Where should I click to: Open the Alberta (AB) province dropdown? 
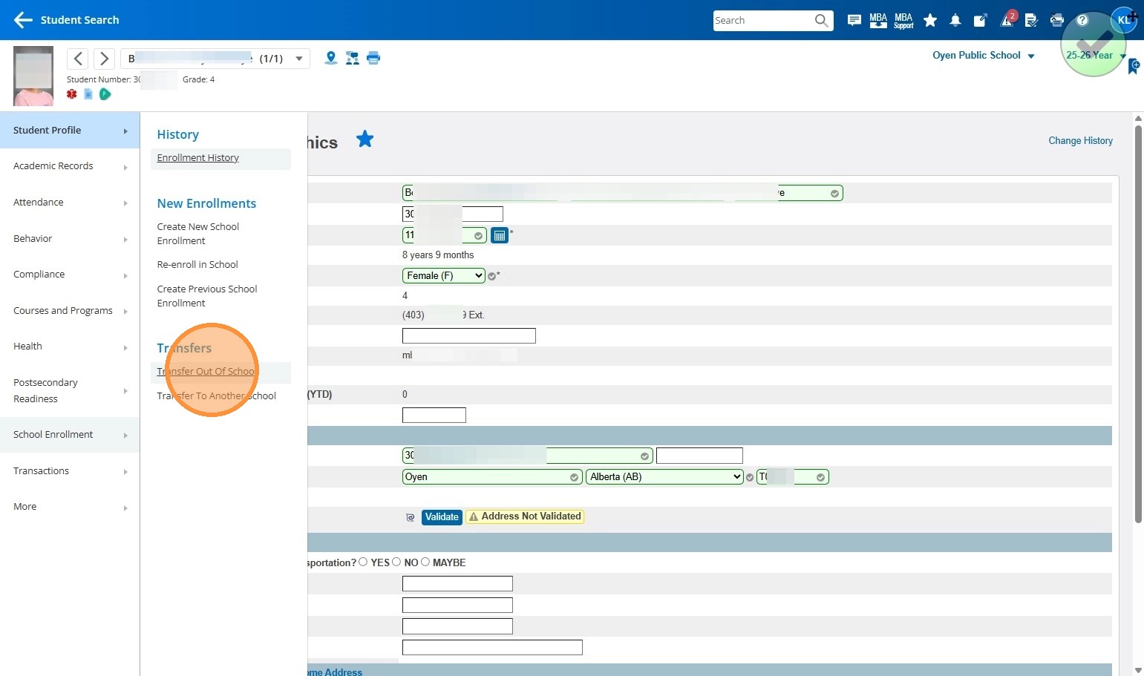(x=665, y=476)
